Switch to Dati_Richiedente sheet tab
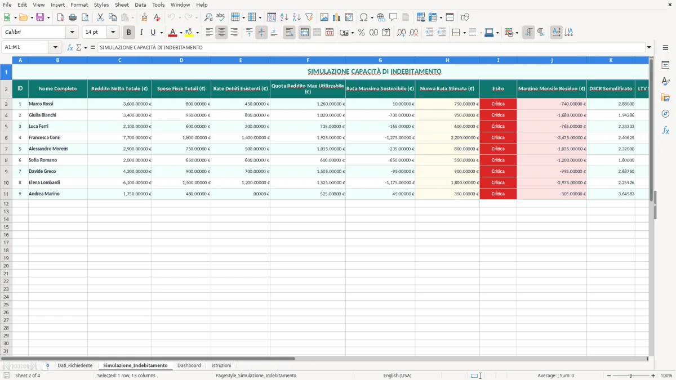The width and height of the screenshot is (676, 380). coord(75,365)
